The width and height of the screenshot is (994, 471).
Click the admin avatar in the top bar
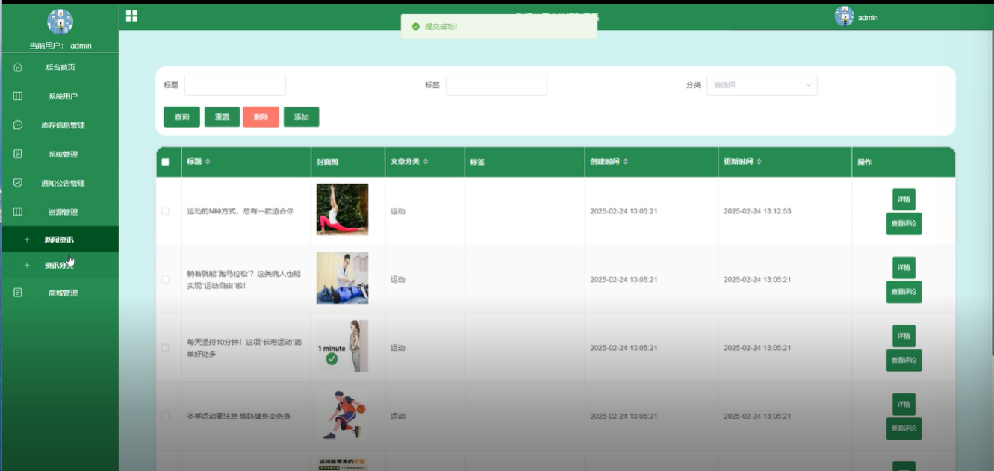click(844, 16)
